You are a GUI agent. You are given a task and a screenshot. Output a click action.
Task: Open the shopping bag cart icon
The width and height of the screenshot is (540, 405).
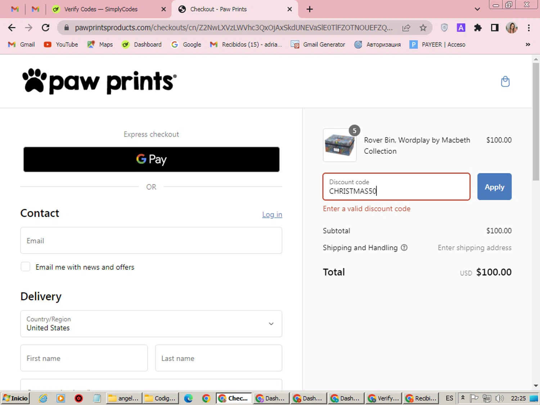click(505, 82)
